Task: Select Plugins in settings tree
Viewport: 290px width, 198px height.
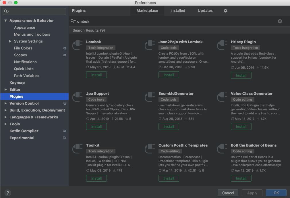Action: pyautogui.click(x=34, y=96)
